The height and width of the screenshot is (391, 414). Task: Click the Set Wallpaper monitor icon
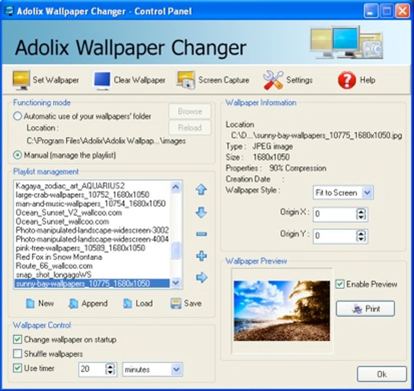coord(21,80)
